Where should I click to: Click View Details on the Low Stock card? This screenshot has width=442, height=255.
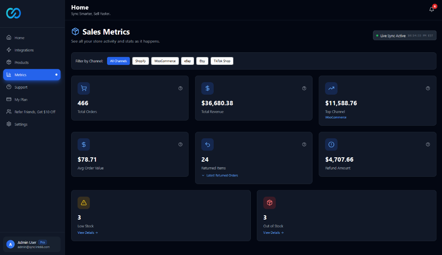coord(88,233)
